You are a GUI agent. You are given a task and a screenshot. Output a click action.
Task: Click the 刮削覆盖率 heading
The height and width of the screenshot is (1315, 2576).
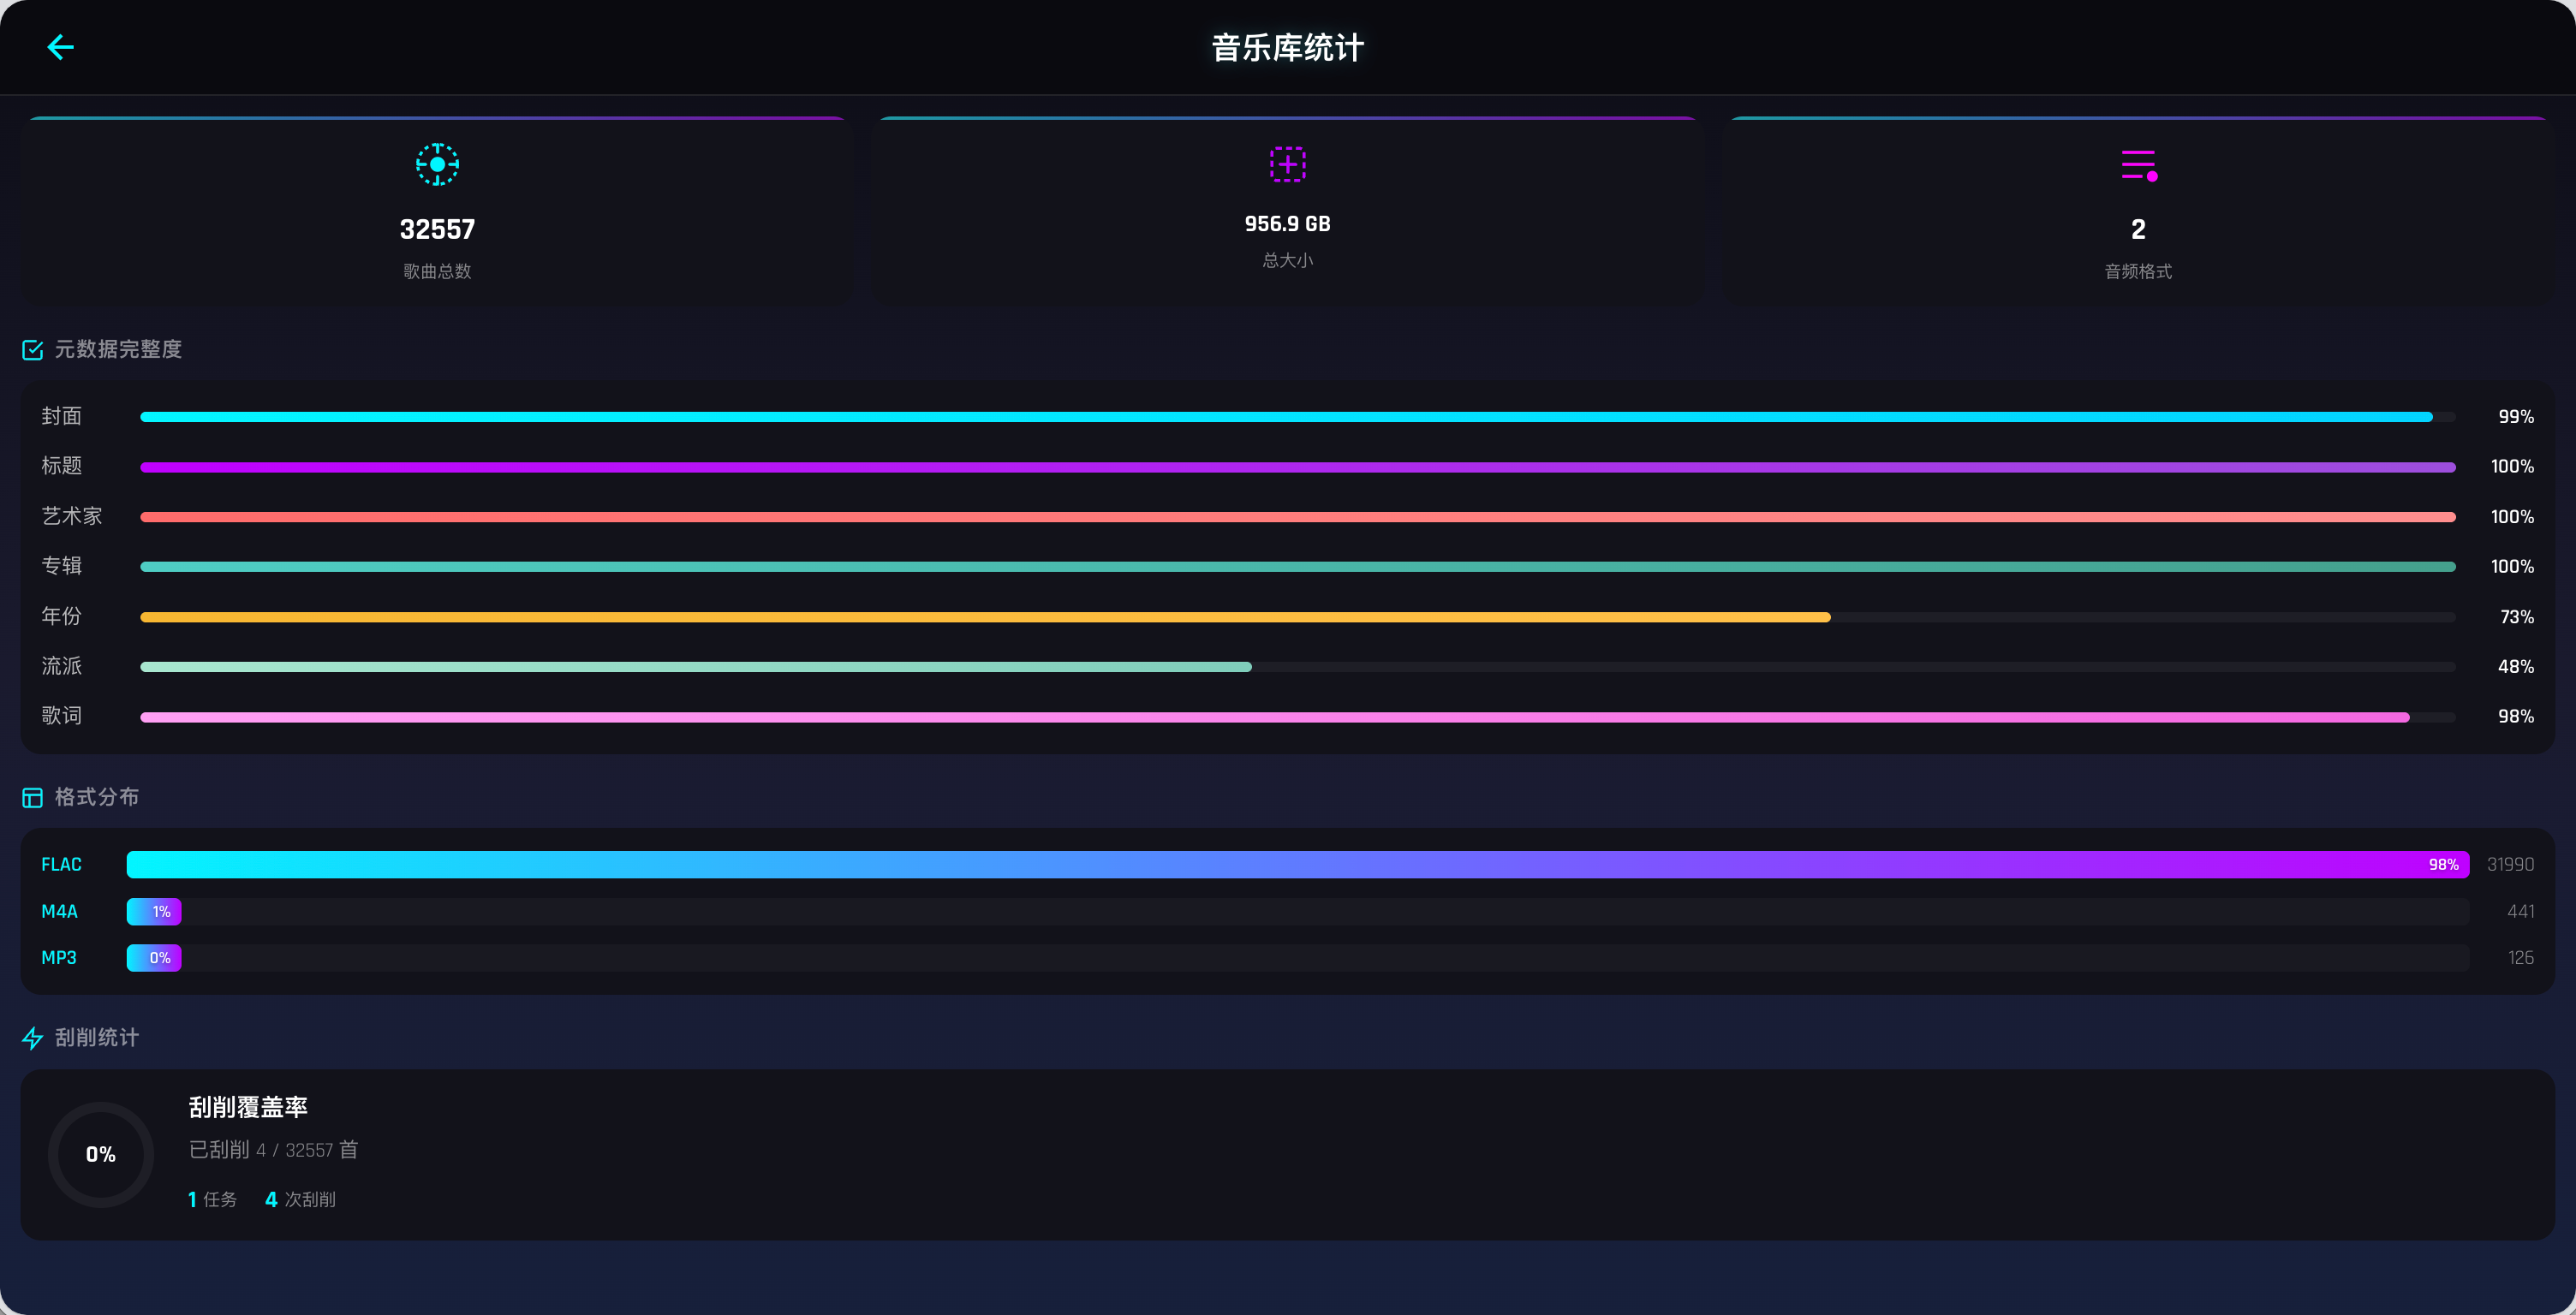[x=248, y=1108]
